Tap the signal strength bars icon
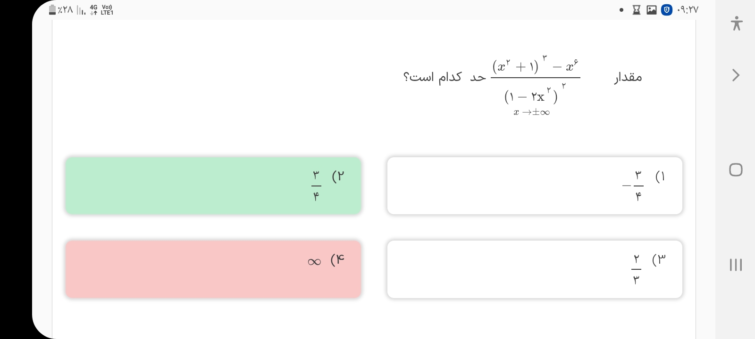This screenshot has width=755, height=339. [x=81, y=11]
